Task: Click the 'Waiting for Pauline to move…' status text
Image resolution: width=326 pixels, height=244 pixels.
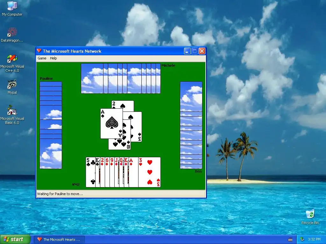Action: (60, 194)
